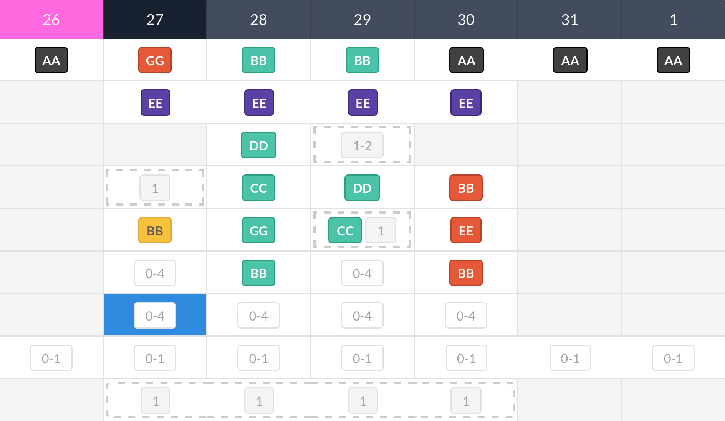This screenshot has width=725, height=421.
Task: Click the purple EE badge in day 30
Action: click(x=466, y=103)
